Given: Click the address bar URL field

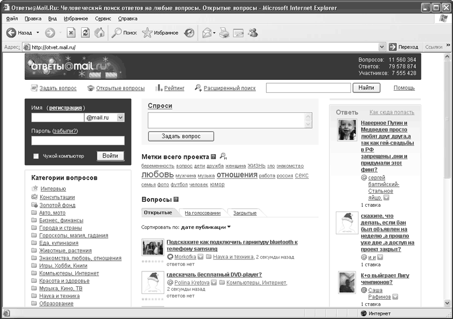Looking at the screenshot, I should coord(200,47).
